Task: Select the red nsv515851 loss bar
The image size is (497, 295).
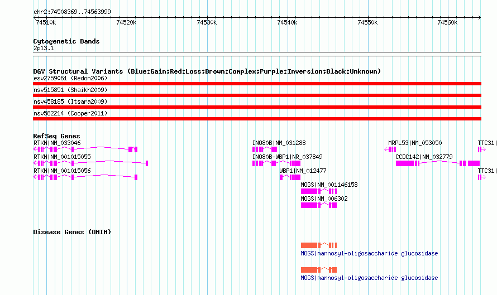Action: coord(257,95)
